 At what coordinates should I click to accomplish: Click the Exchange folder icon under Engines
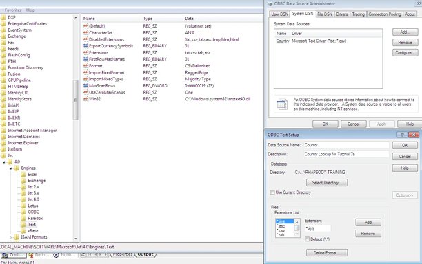point(23,181)
